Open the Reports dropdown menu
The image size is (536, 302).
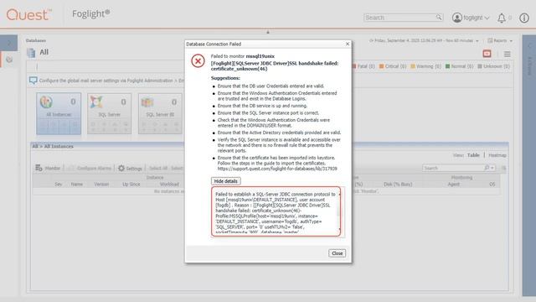tap(500, 41)
